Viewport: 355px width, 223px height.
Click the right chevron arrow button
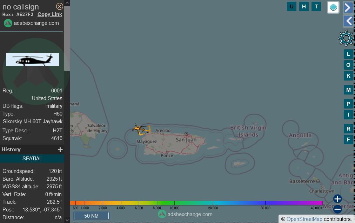[x=348, y=7]
